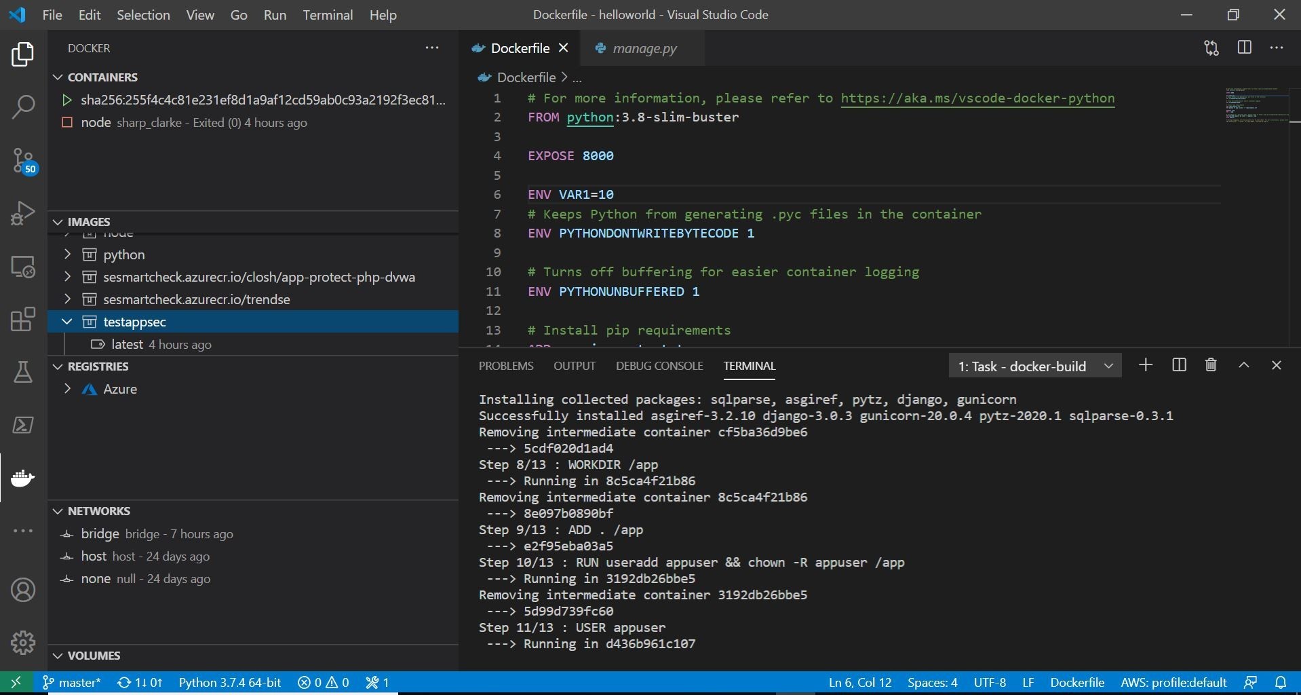Close the terminal panel
The width and height of the screenshot is (1301, 695).
coord(1277,365)
